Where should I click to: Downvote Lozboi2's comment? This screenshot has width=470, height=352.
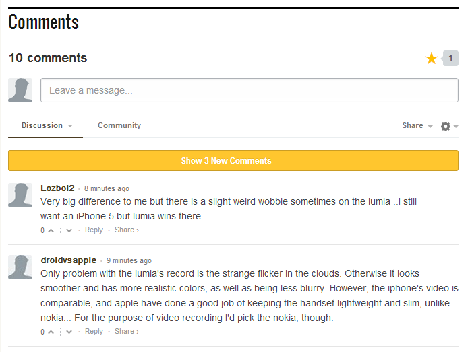point(69,230)
